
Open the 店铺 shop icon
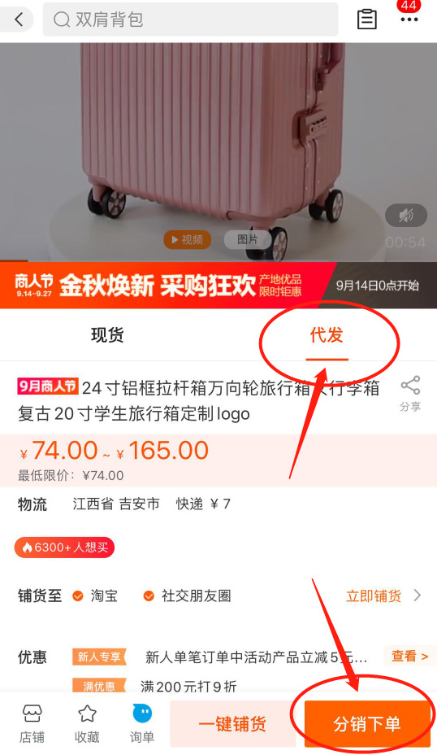pos(32,714)
